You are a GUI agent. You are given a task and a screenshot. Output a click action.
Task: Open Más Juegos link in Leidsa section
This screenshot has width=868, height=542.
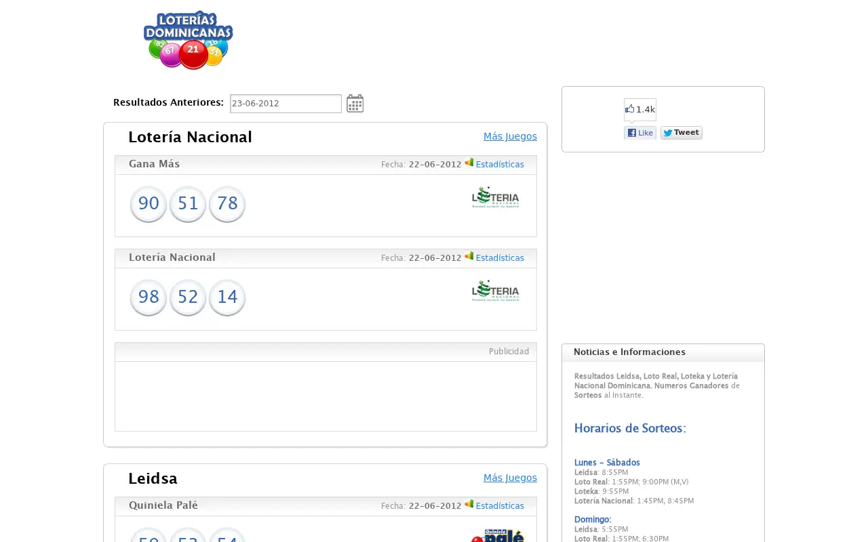[510, 478]
